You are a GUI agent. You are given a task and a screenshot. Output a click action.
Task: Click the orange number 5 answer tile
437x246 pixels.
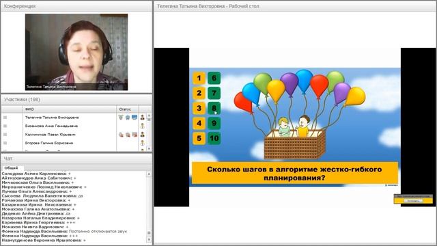pos(199,138)
